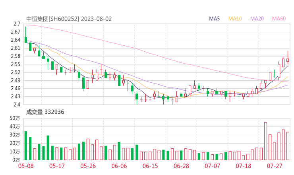Click the 07-27 date axis label
Viewport: 294px width, 175px height.
tap(275, 166)
